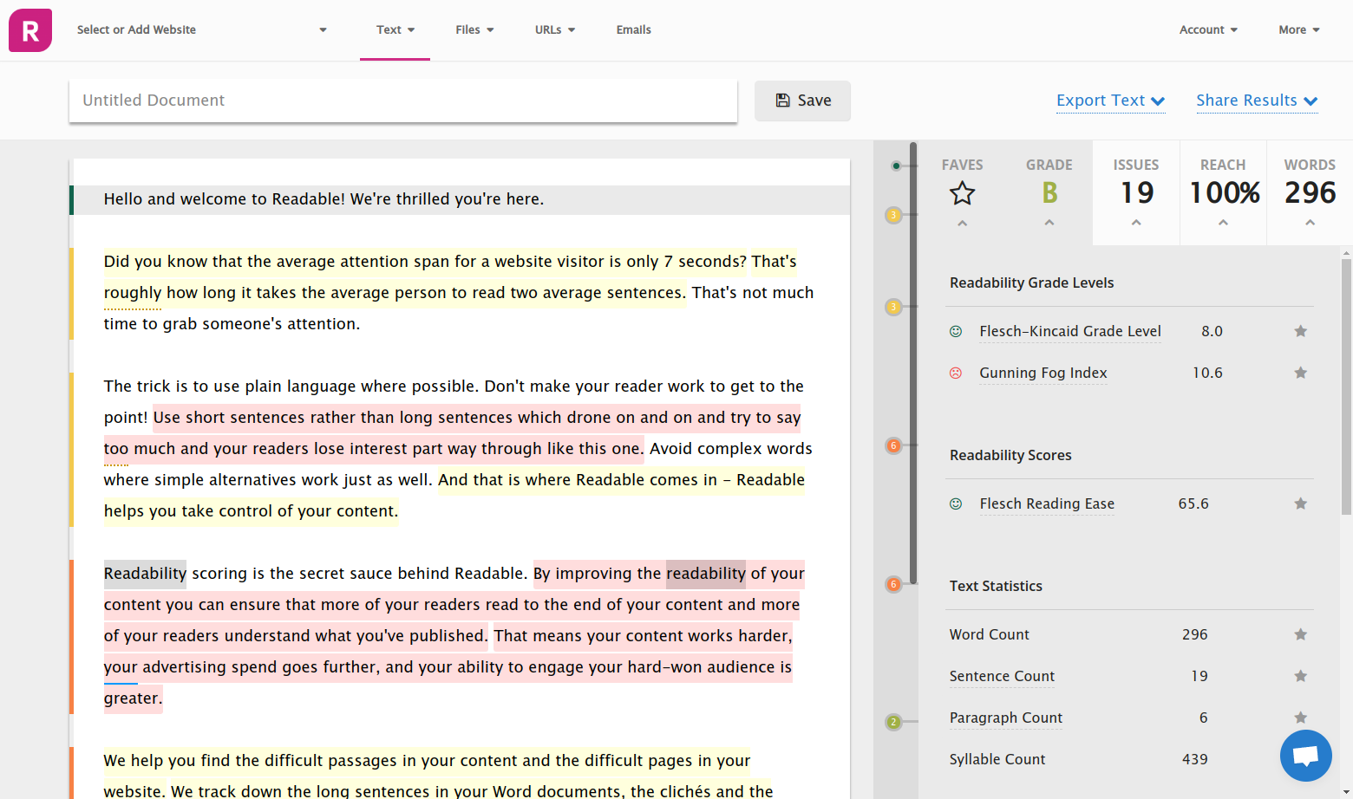Open the URLs dropdown
1353x799 pixels.
click(x=554, y=29)
